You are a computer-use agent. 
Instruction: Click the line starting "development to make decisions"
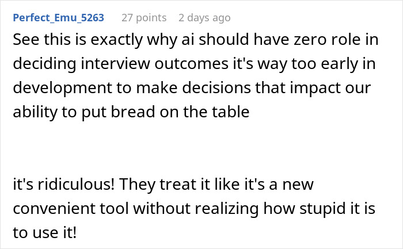coord(192,90)
